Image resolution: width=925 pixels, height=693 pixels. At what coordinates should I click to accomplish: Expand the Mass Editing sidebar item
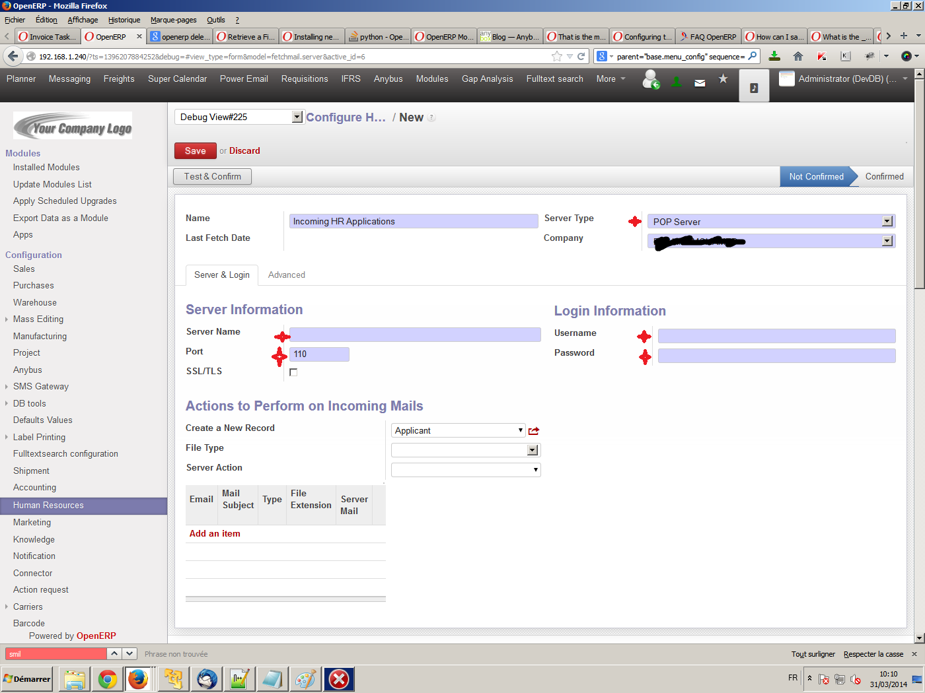pos(38,319)
